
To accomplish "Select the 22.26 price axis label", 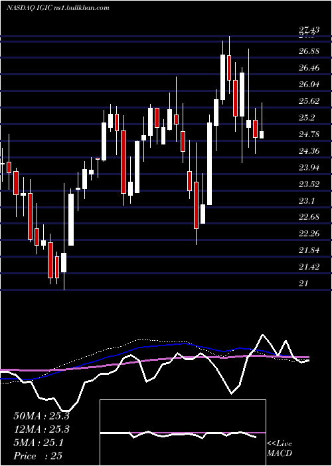I will [x=309, y=233].
